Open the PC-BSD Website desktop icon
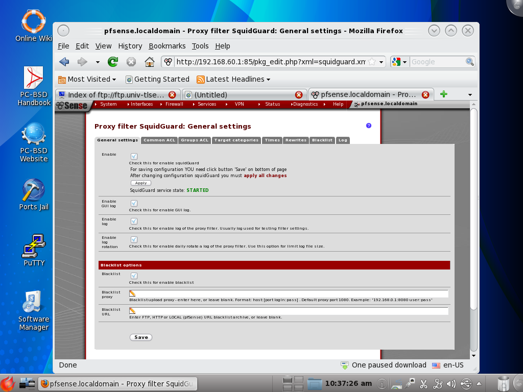Screen dimensions: 523x392 tap(34, 142)
